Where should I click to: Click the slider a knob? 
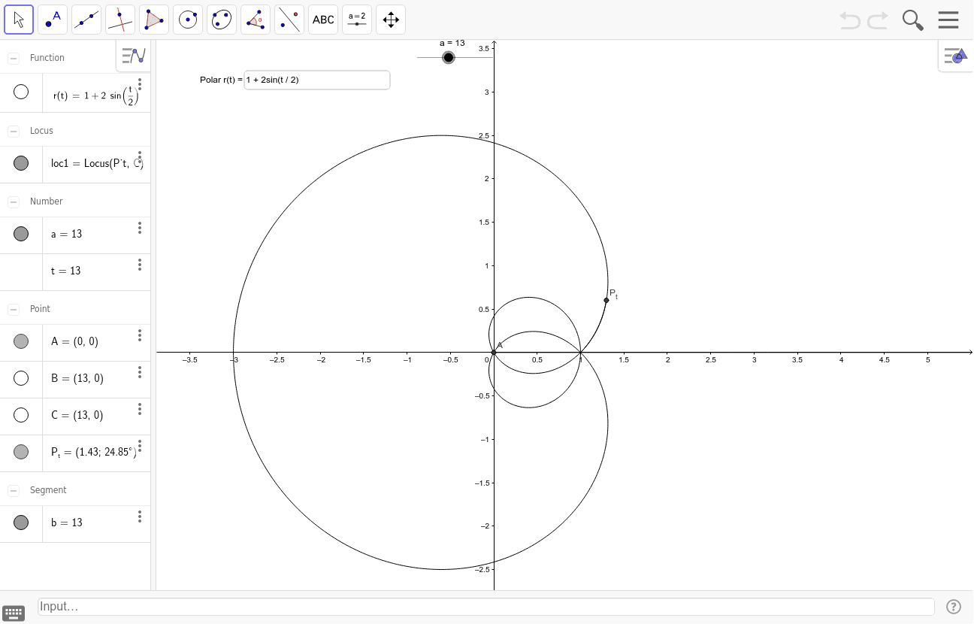(x=449, y=58)
